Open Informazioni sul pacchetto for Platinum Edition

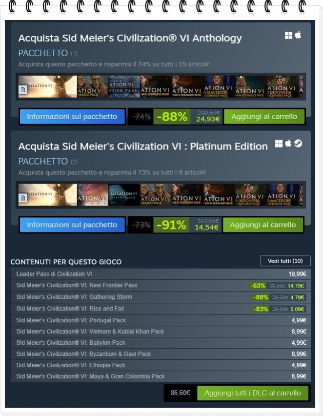72,225
